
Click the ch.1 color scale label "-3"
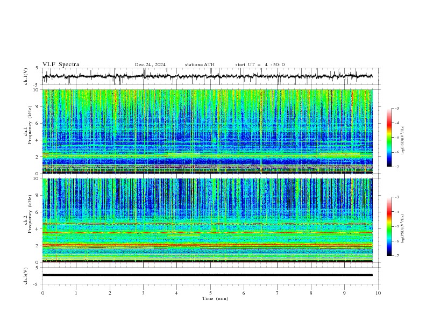tap(397, 108)
